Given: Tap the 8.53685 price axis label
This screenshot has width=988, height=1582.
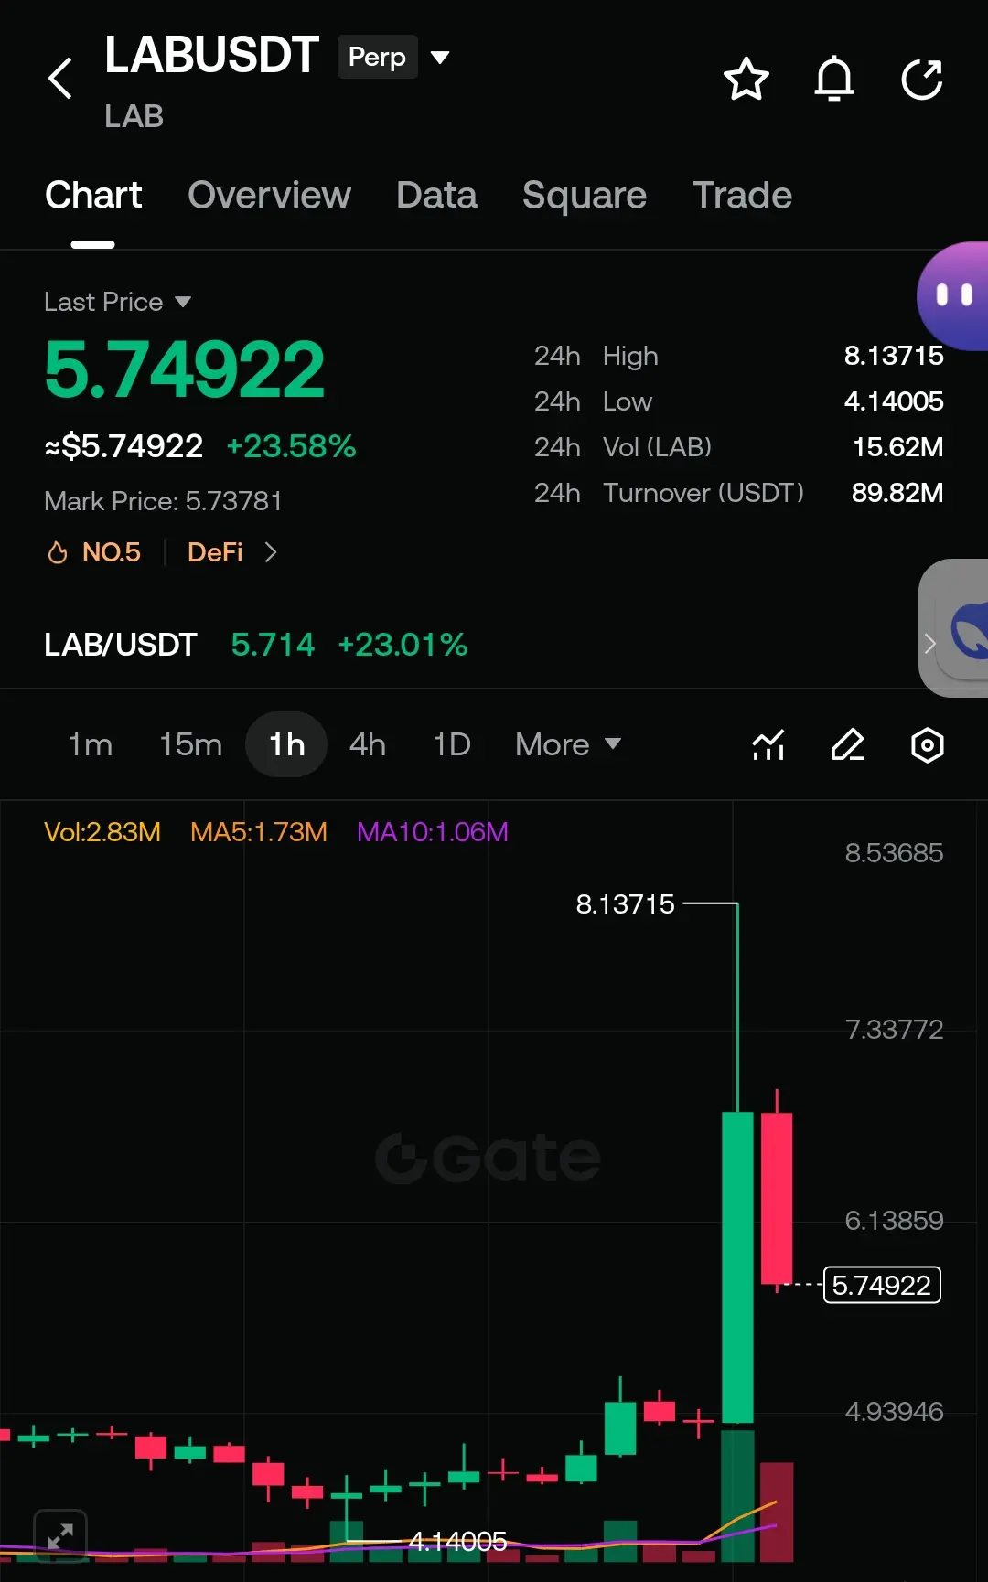Looking at the screenshot, I should (x=894, y=853).
